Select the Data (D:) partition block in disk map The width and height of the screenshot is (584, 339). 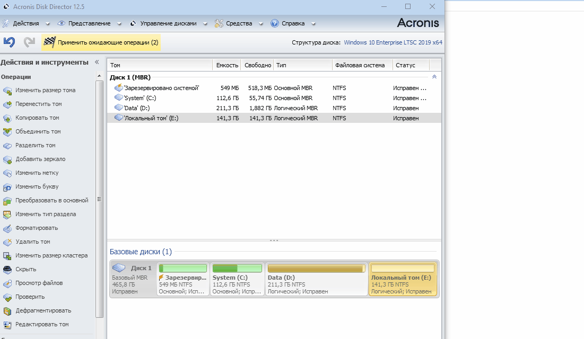(316, 279)
